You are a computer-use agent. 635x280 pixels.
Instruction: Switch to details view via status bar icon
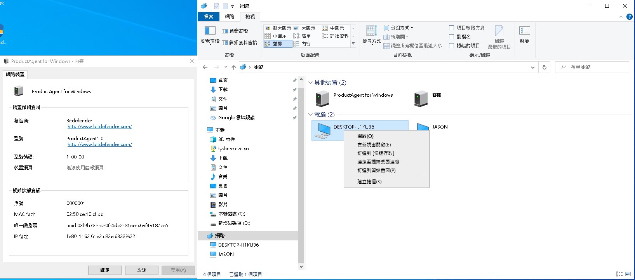point(619,274)
